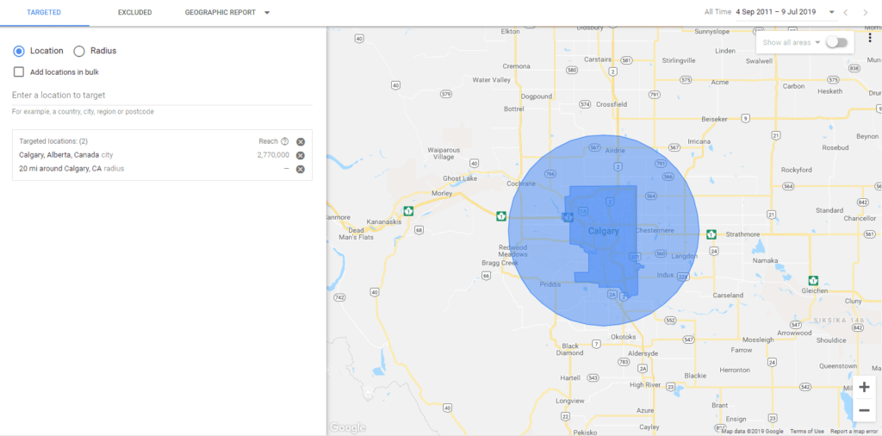Open the All Time date range dropdown
The height and width of the screenshot is (436, 882).
tap(831, 12)
